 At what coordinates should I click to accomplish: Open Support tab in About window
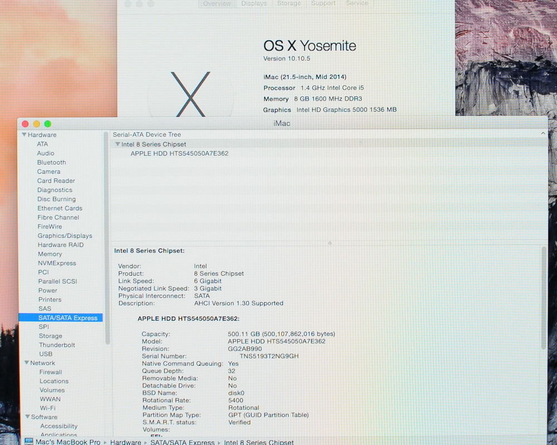click(323, 3)
